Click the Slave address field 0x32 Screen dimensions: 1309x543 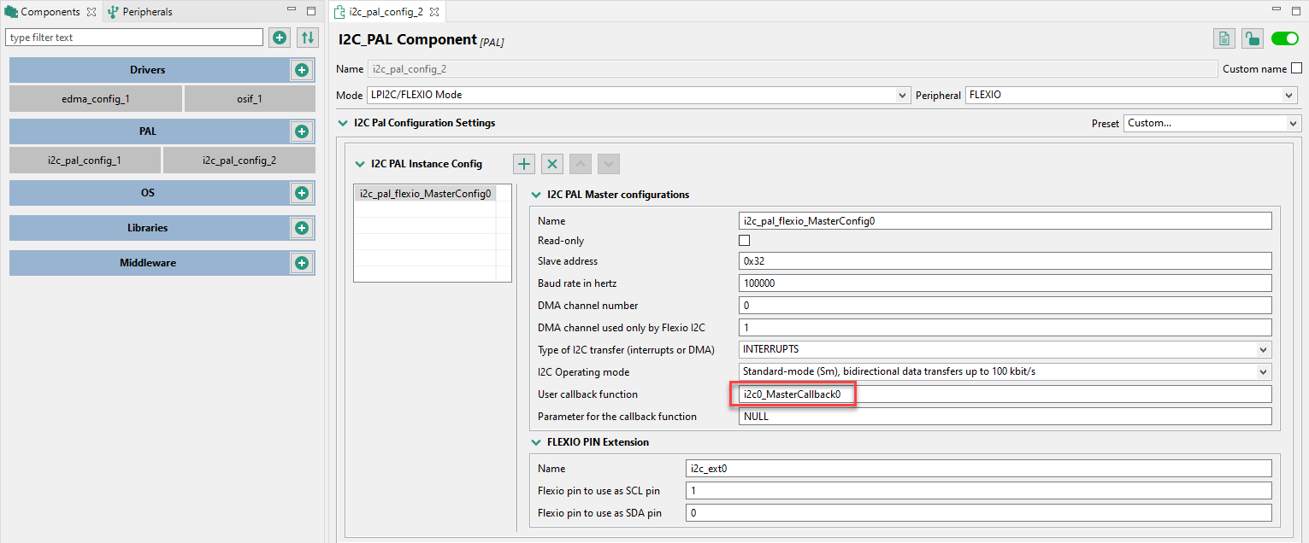1005,261
